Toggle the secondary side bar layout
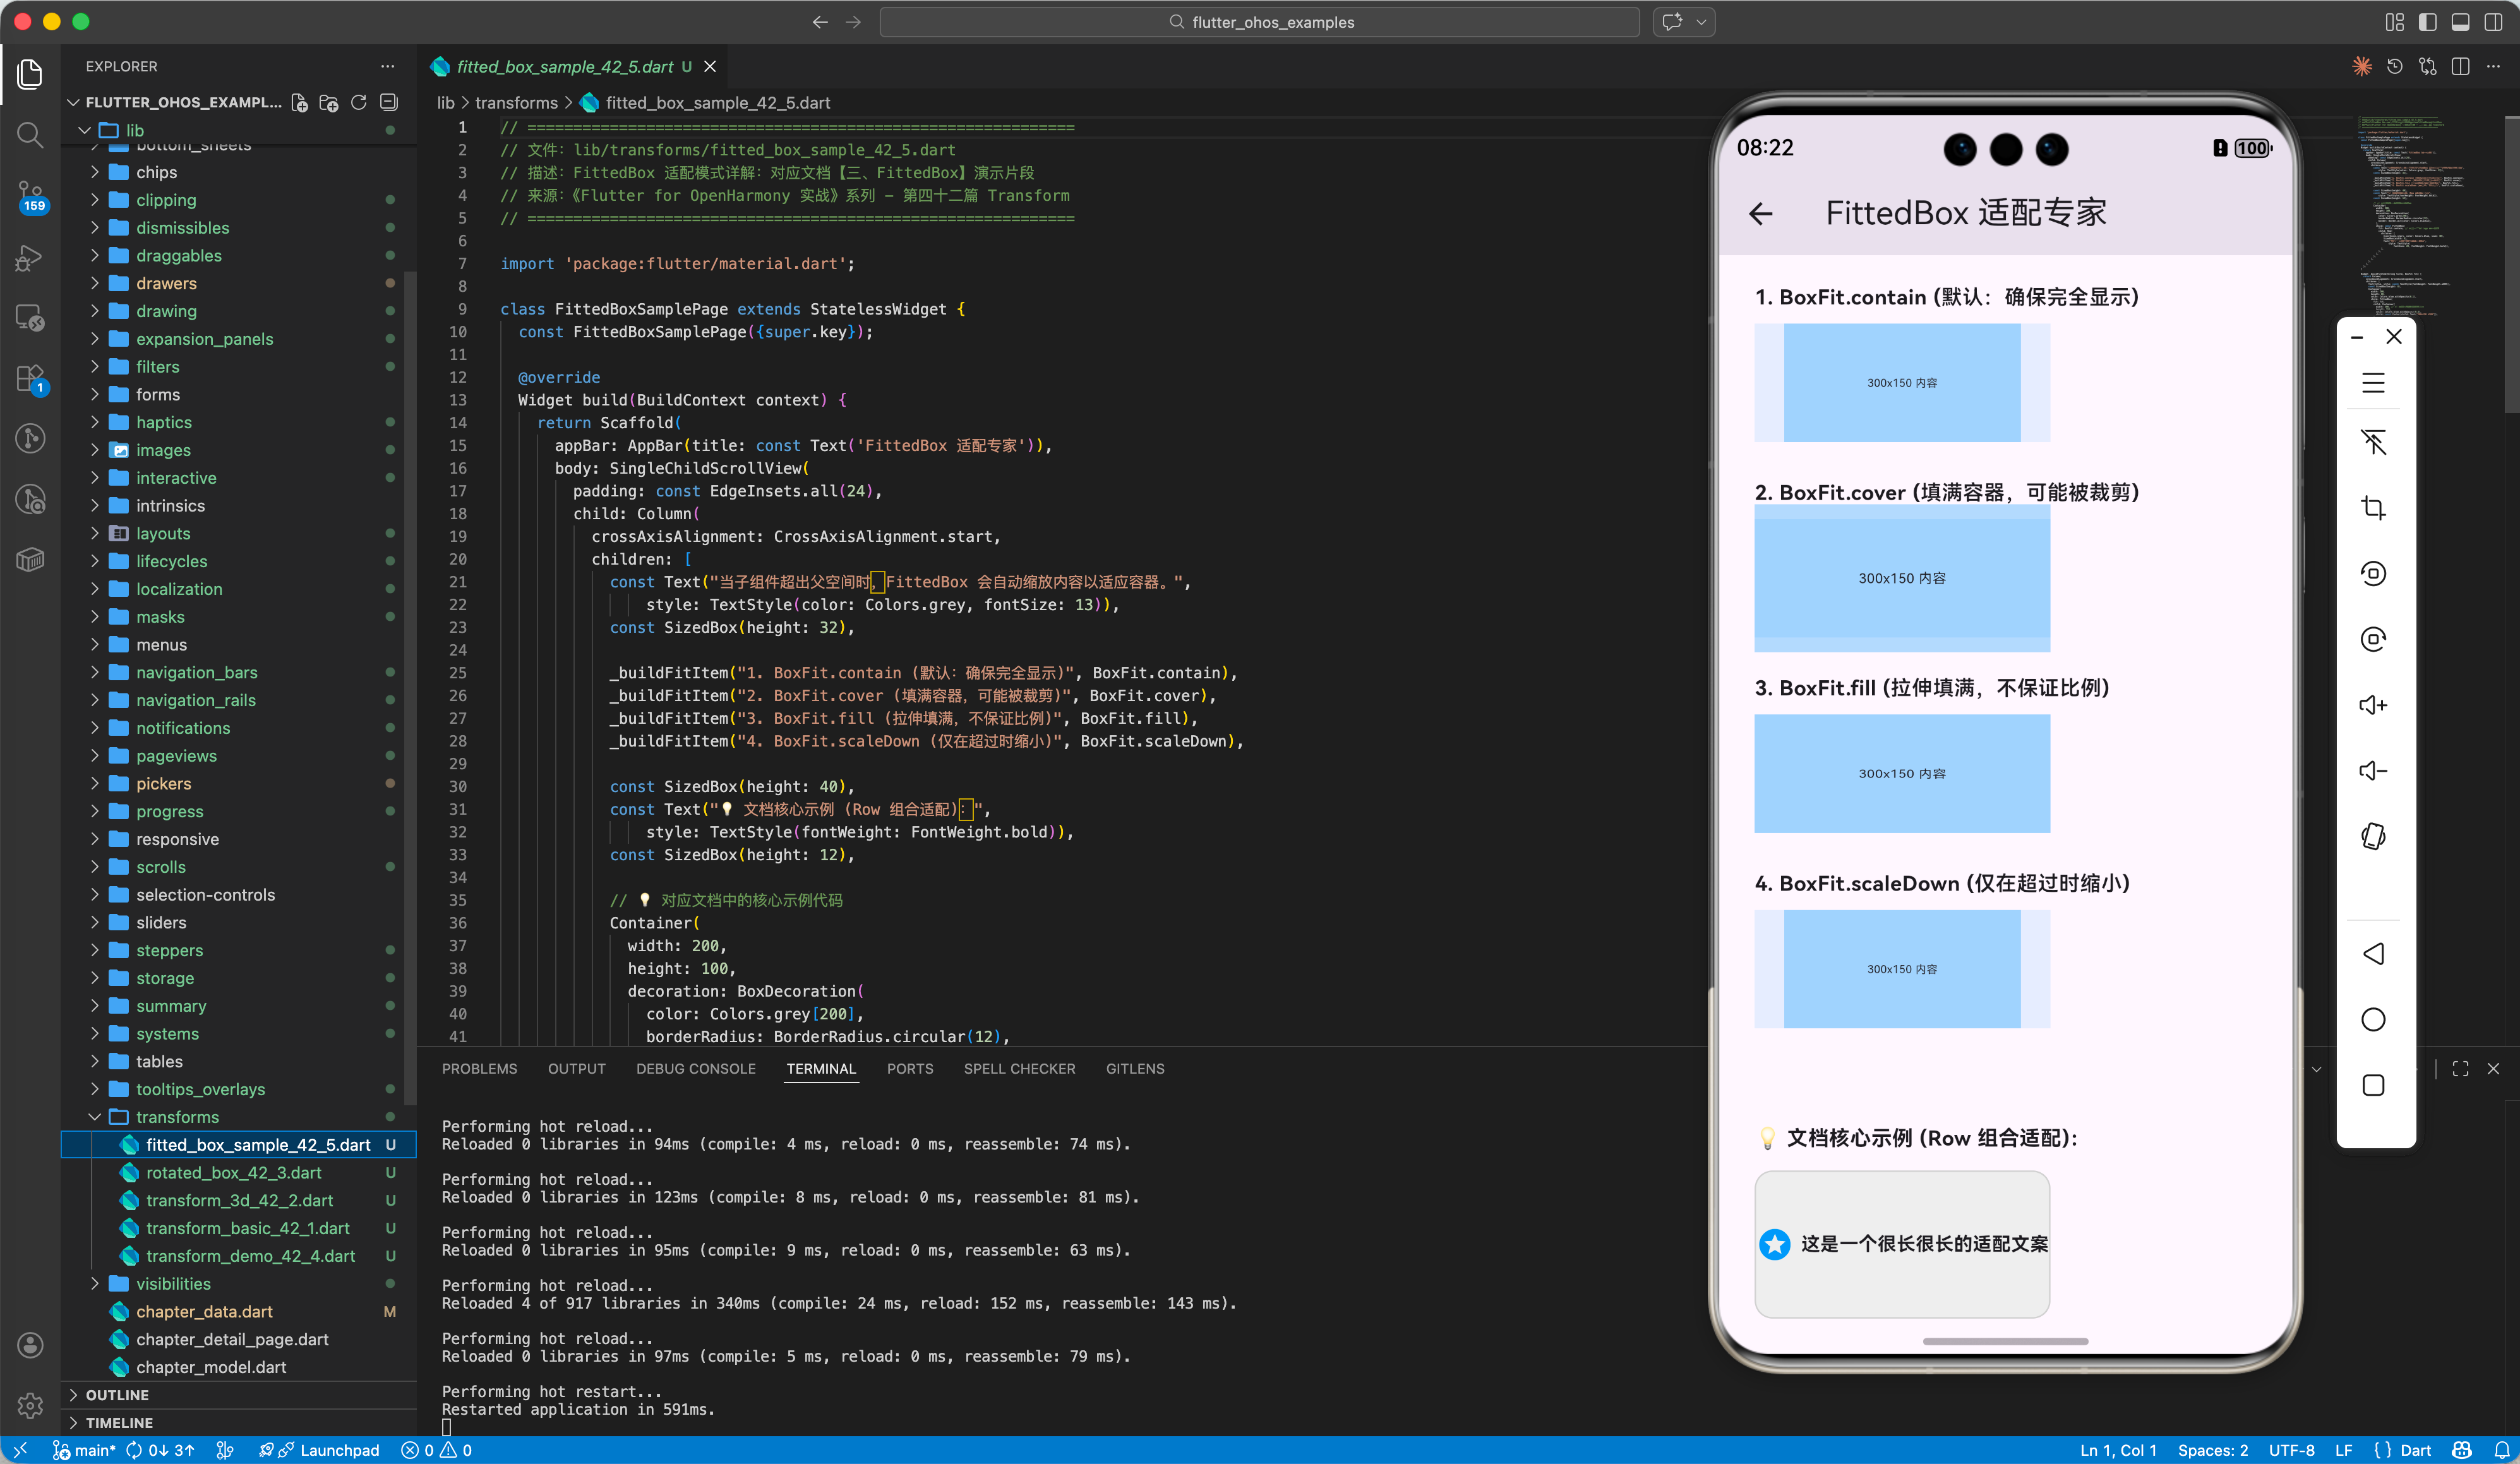Screen dimensions: 2520x1464 2493,22
